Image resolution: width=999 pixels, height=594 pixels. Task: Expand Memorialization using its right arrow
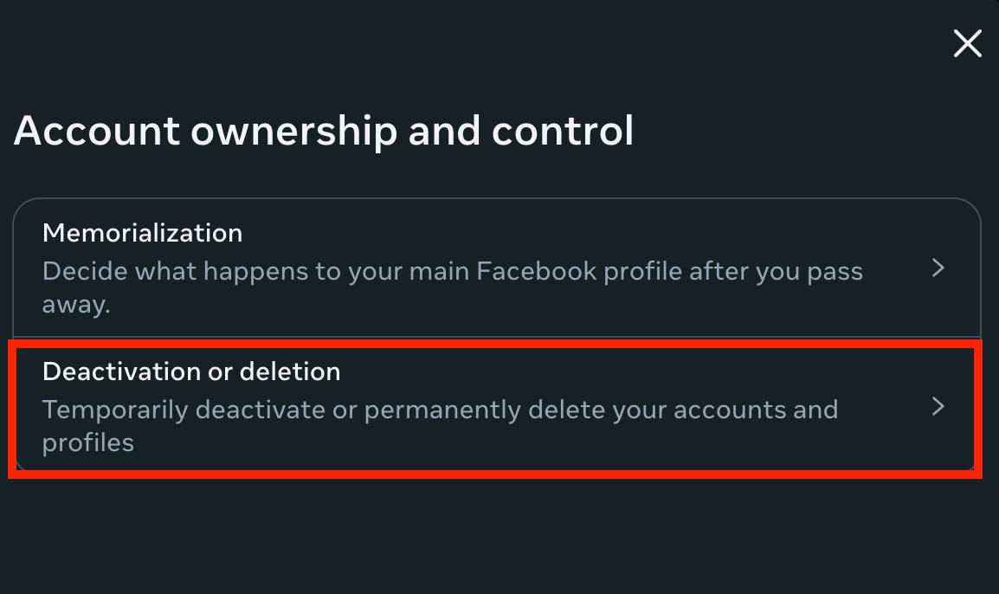(x=938, y=268)
